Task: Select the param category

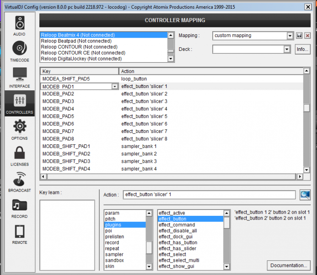Action: [125, 213]
